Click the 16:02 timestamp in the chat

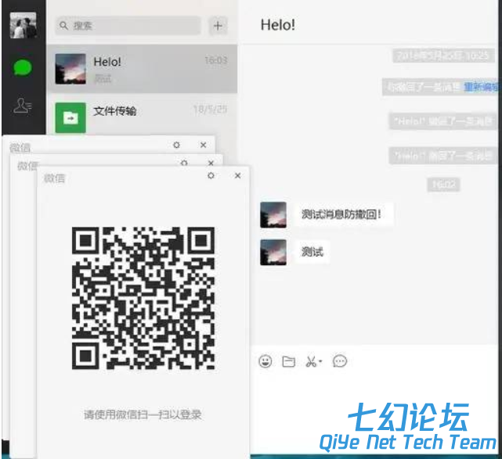coord(443,185)
